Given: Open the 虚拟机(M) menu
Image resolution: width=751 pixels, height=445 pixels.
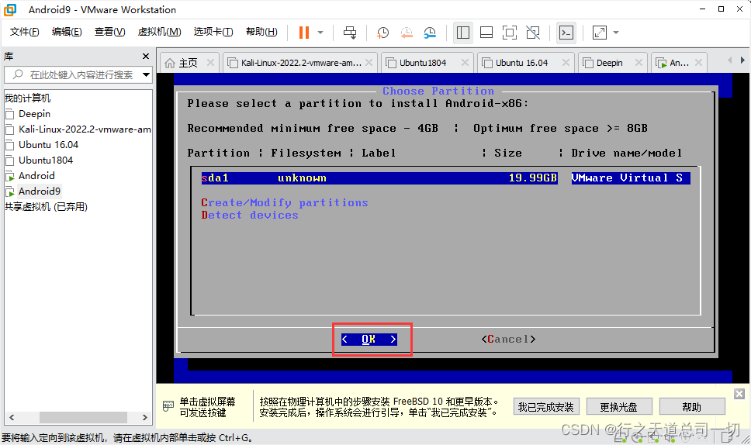Looking at the screenshot, I should [159, 32].
